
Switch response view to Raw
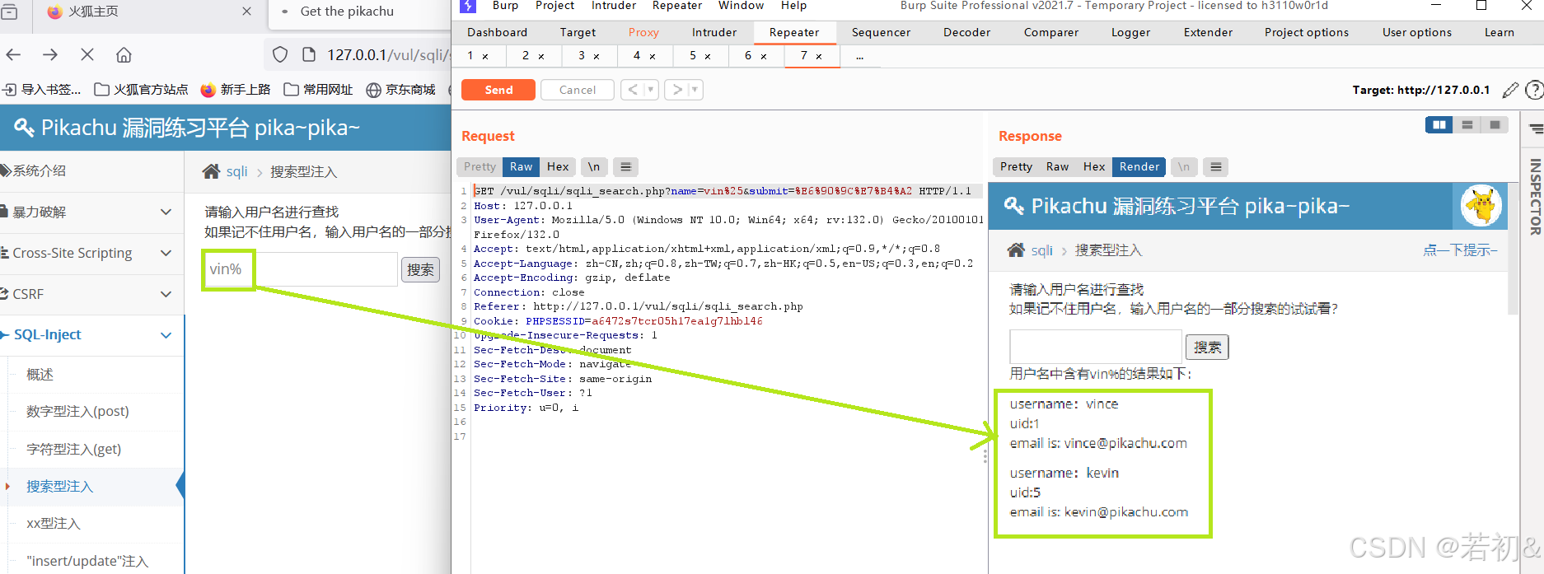pos(1057,166)
